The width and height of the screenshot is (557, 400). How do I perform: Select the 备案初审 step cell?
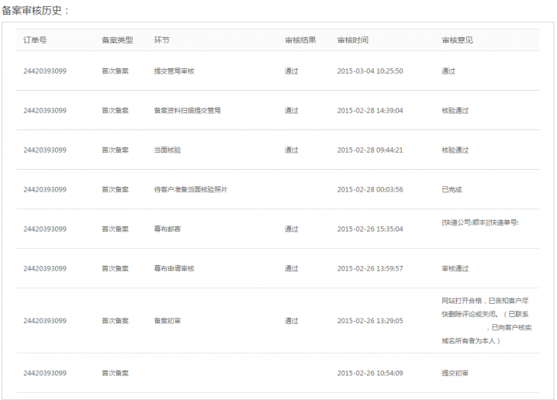[167, 321]
